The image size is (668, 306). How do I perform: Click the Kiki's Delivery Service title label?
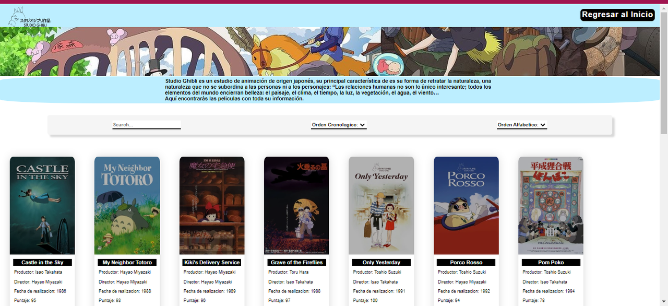coord(212,263)
